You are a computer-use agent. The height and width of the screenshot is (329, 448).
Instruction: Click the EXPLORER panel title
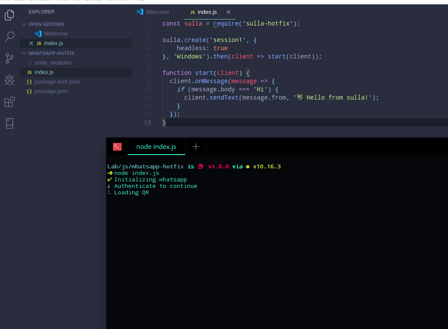pyautogui.click(x=42, y=12)
